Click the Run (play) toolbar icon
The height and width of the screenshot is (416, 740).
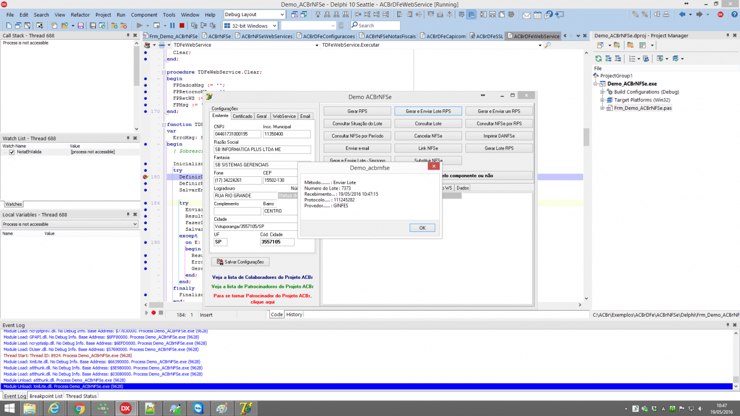click(x=140, y=26)
